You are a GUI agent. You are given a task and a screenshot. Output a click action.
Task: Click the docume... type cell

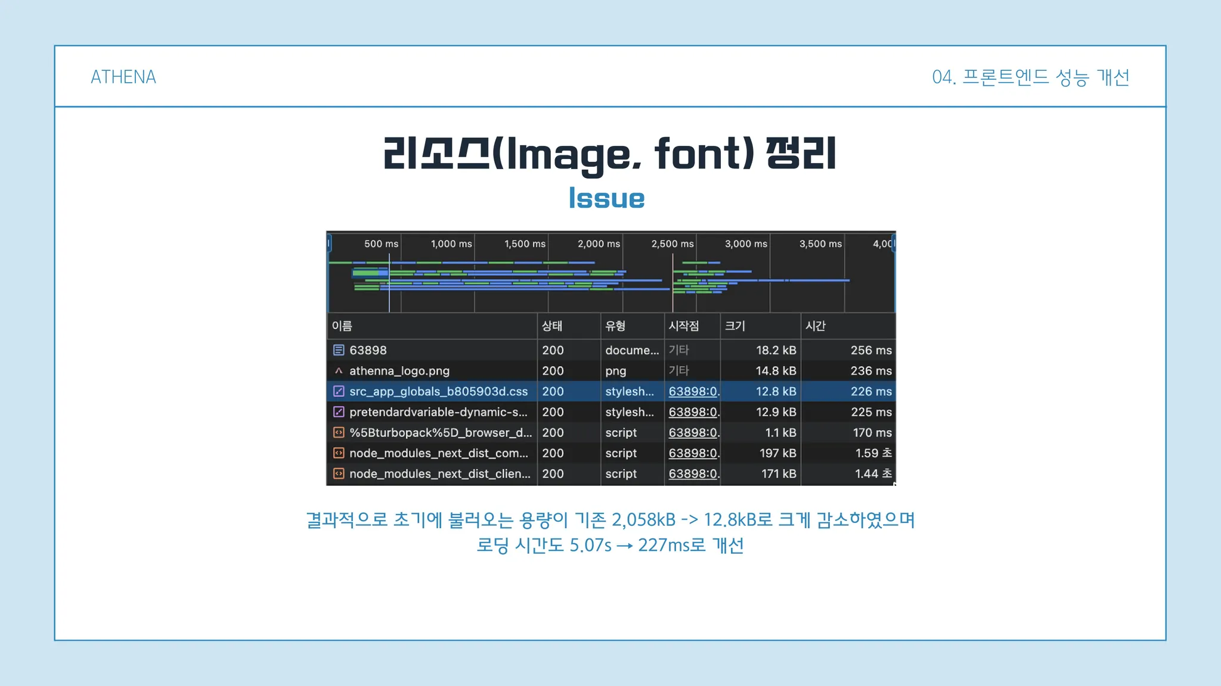click(632, 350)
